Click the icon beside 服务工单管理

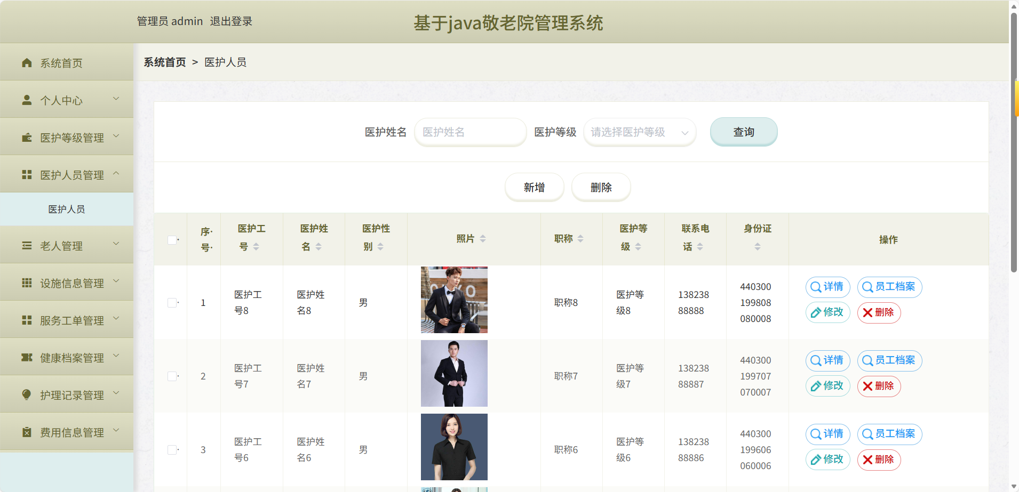point(27,320)
